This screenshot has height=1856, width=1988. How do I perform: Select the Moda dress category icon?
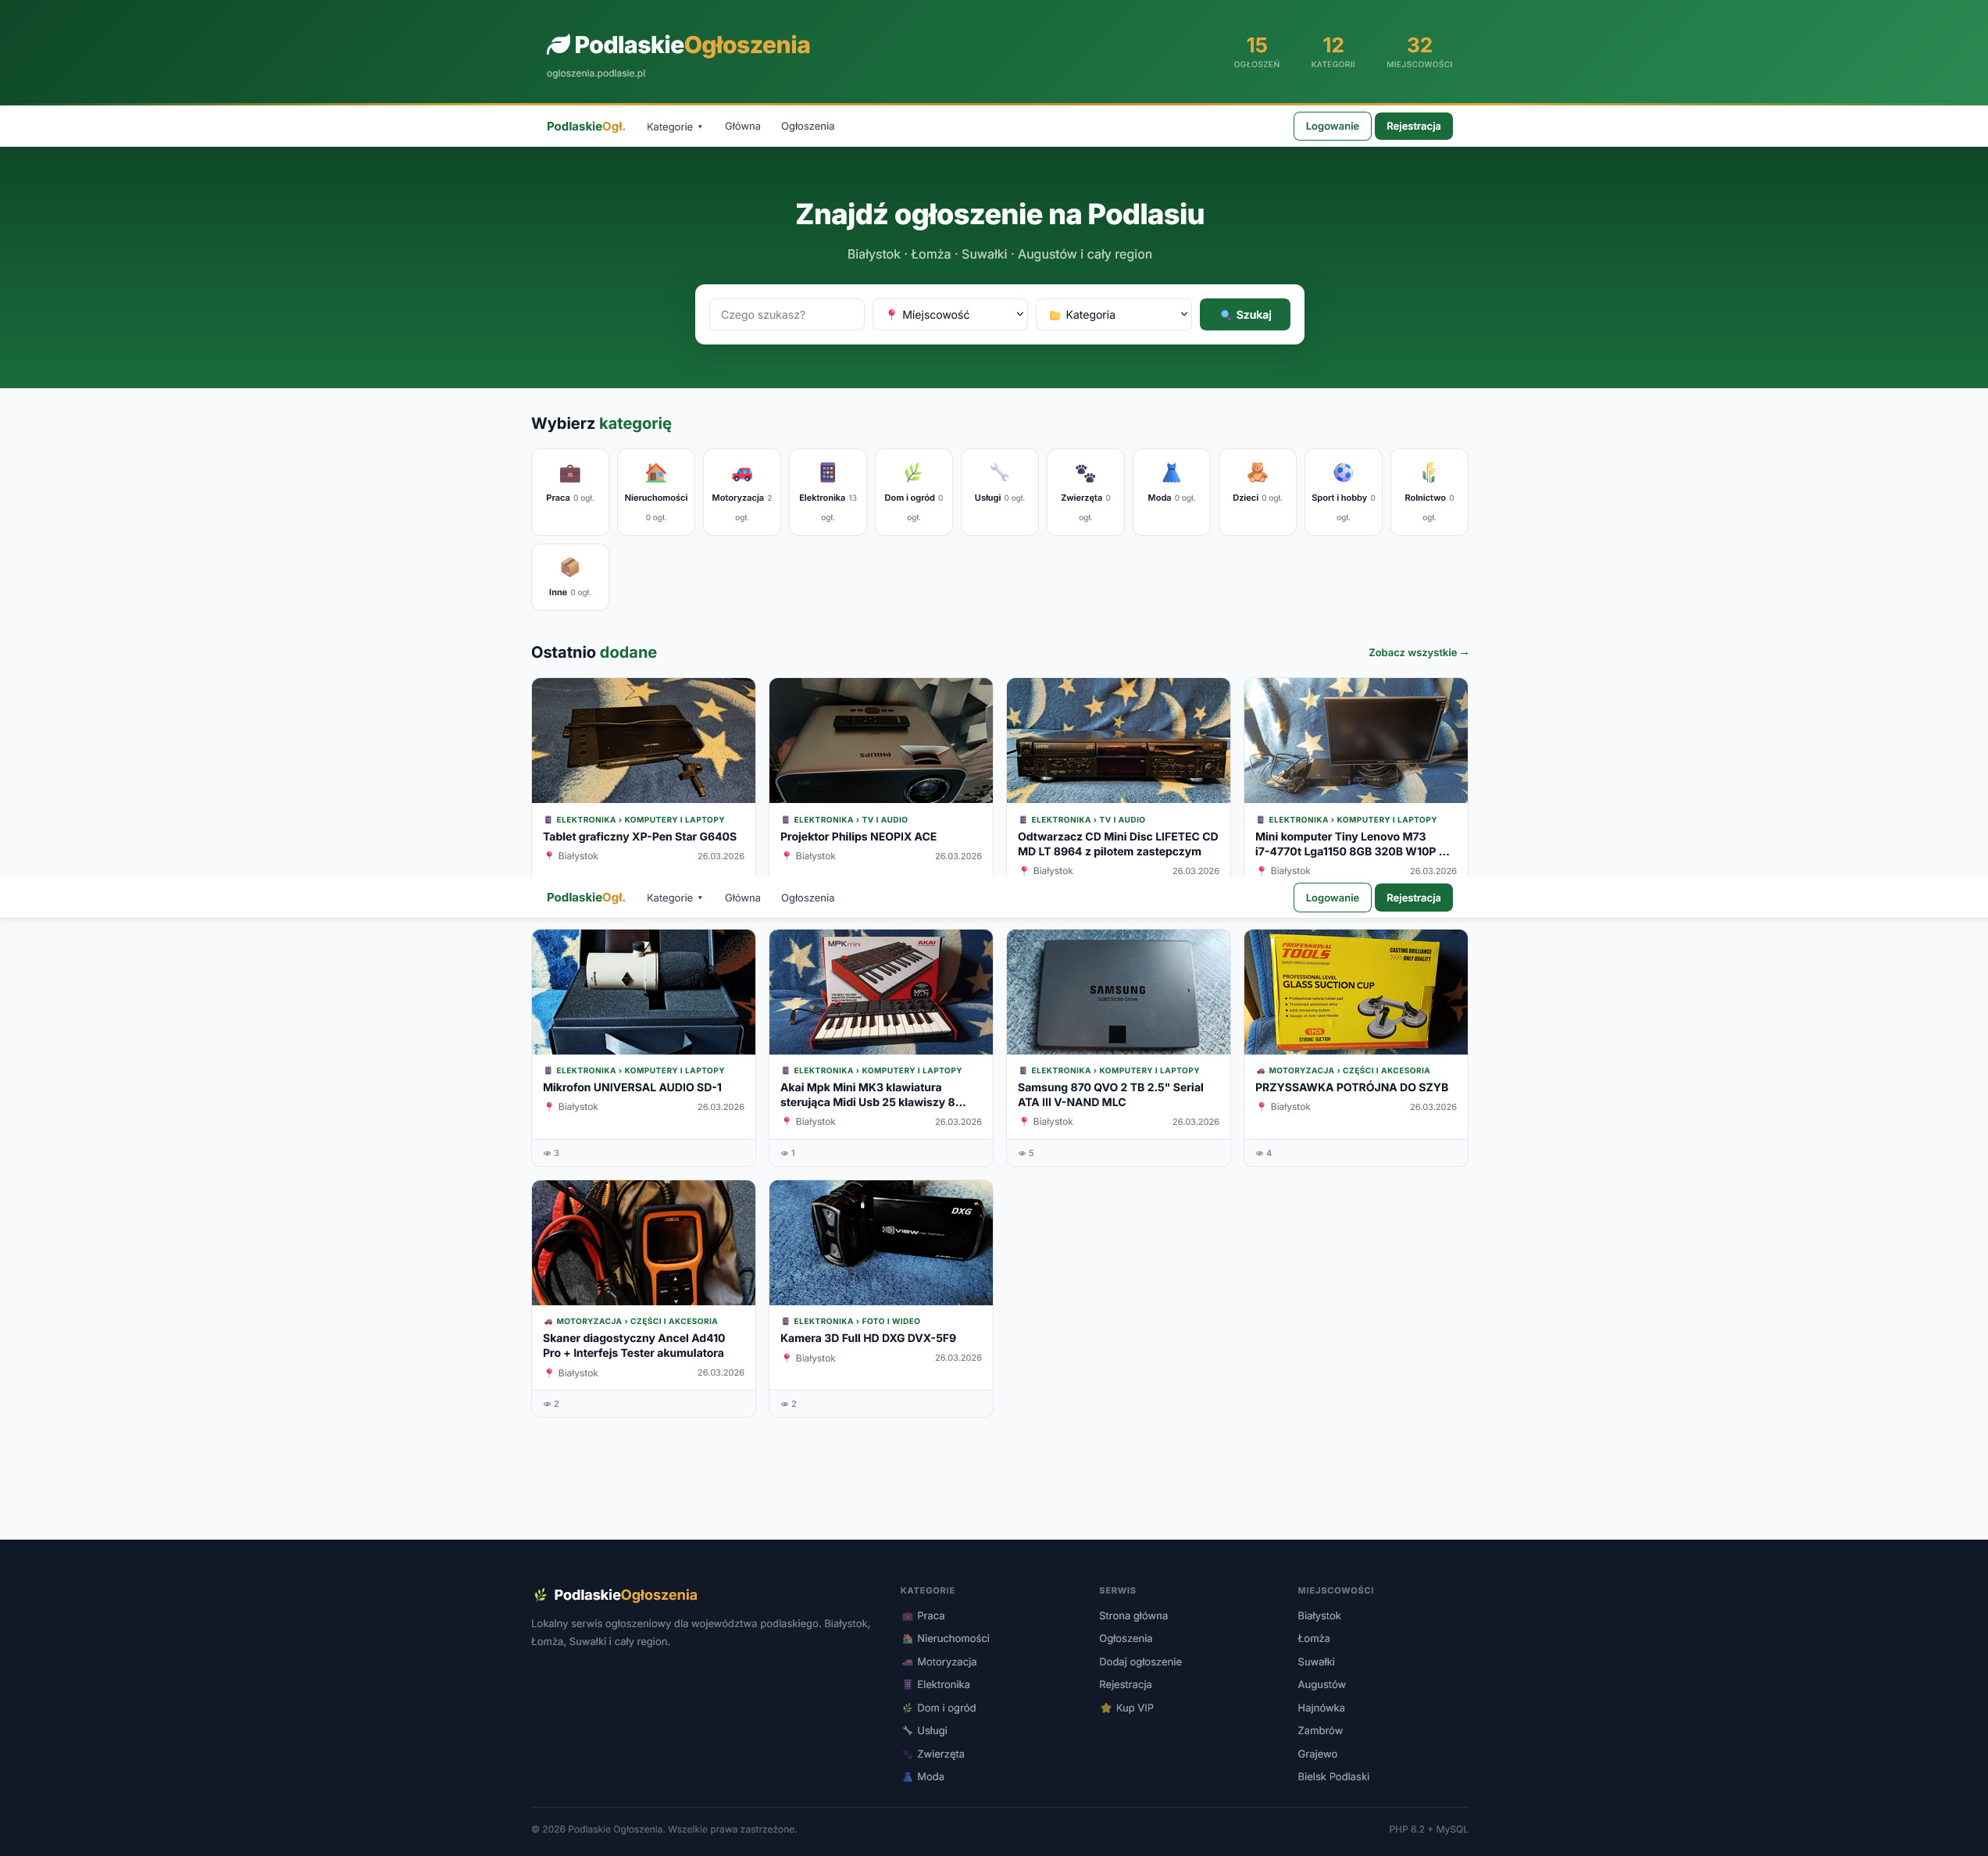coord(1171,473)
